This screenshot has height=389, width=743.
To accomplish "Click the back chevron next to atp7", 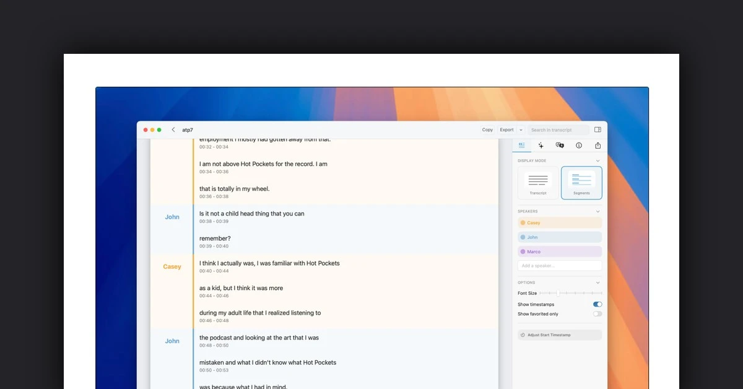I will (x=173, y=130).
